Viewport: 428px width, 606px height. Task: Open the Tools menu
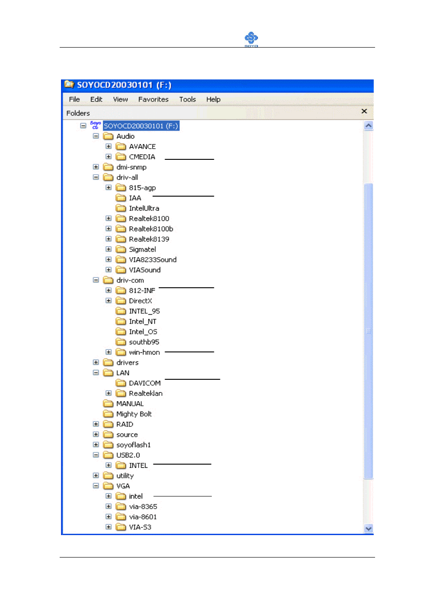188,99
